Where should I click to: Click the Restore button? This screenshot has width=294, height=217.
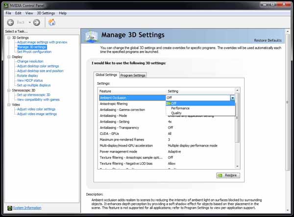click(x=228, y=175)
